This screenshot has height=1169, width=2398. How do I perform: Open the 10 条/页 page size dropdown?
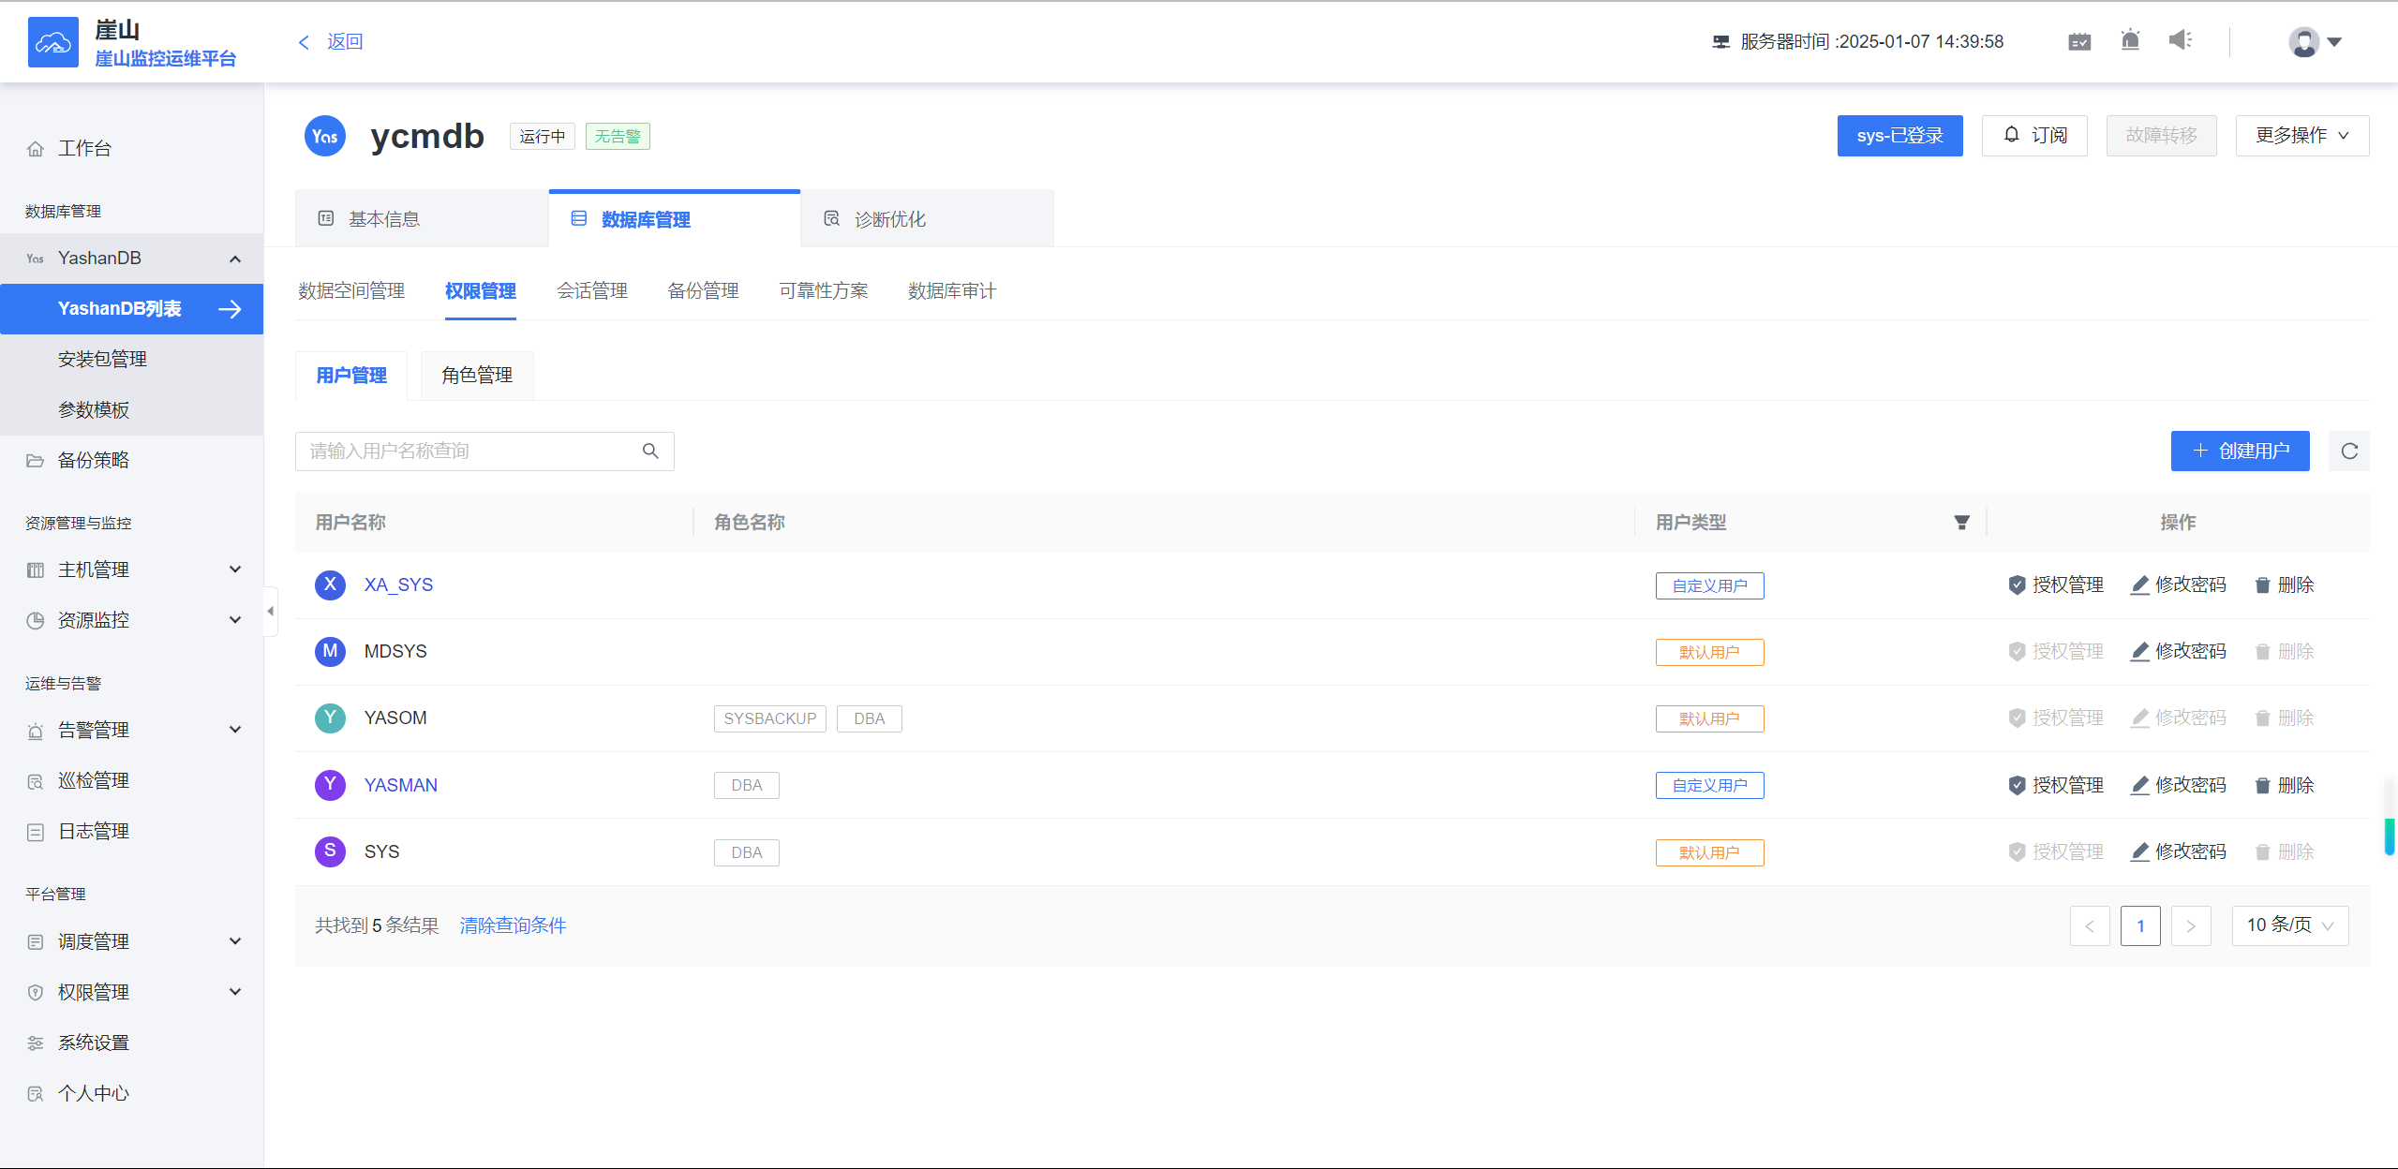click(x=2290, y=926)
